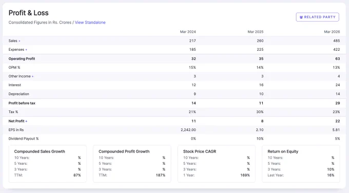Screen dimensions: 349x193
Task: Click Return on Equity 3 Years value 10%
Action: pos(331,169)
